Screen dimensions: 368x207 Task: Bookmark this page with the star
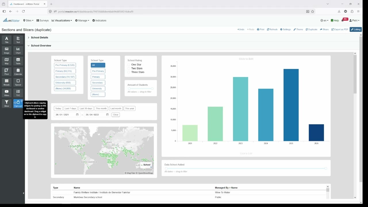click(x=313, y=11)
